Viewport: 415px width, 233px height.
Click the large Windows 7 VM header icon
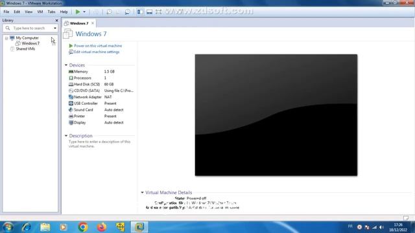(68, 34)
